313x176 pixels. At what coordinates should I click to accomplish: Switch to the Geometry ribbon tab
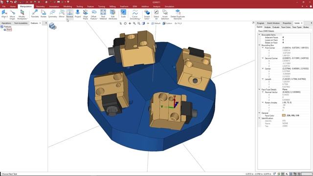(x=40, y=6)
